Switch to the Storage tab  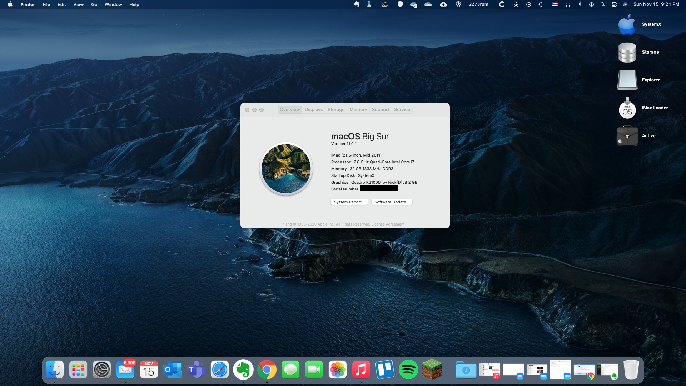pos(336,110)
